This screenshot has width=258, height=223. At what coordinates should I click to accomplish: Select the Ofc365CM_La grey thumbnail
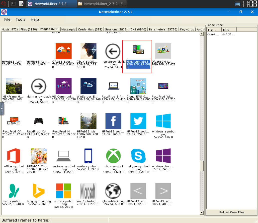(163, 51)
